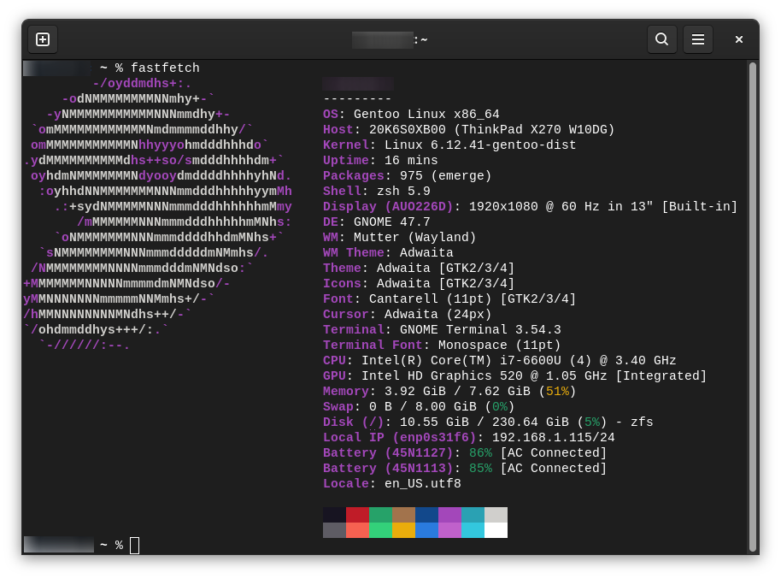
Task: Click the DE GNOME 47.7 line
Action: (x=376, y=222)
